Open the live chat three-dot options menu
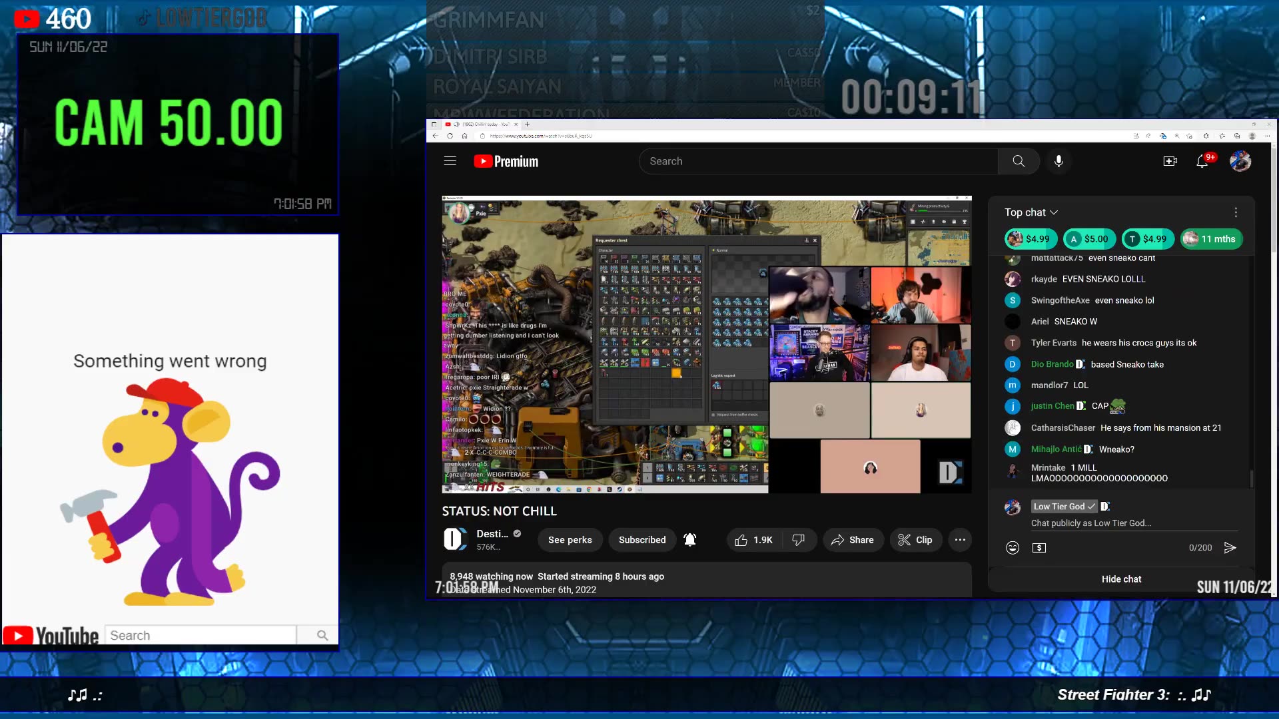Viewport: 1279px width, 719px height. (1236, 212)
